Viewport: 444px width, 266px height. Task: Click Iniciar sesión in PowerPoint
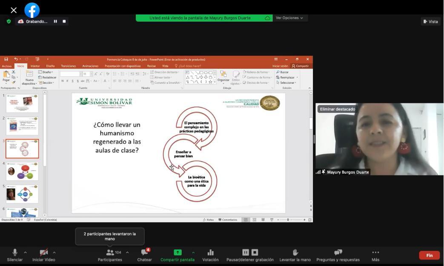[280, 66]
